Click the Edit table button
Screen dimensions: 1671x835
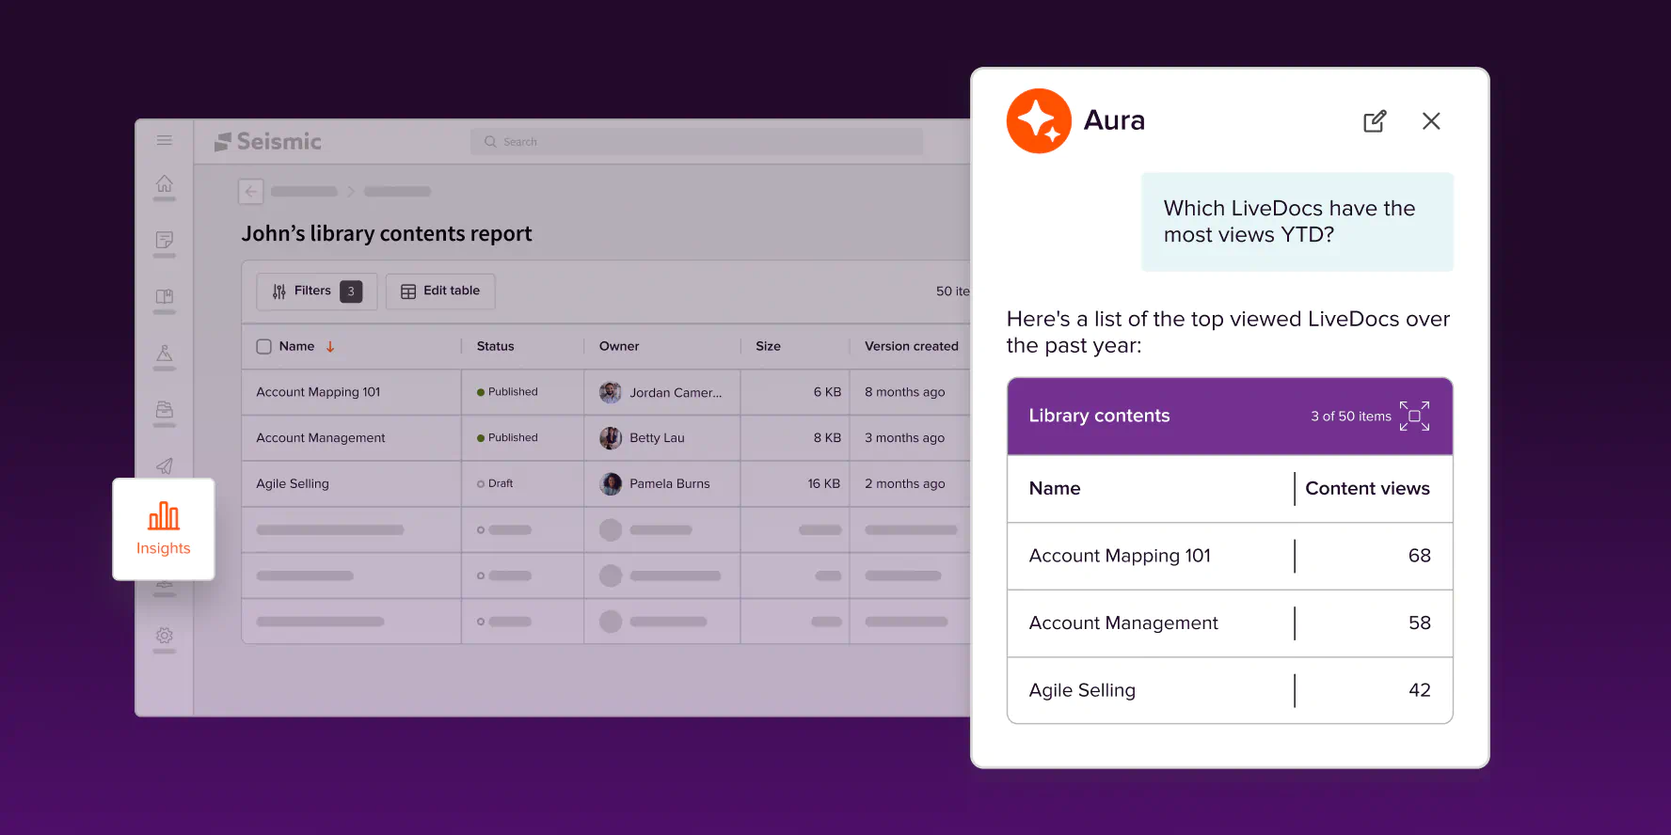(440, 291)
